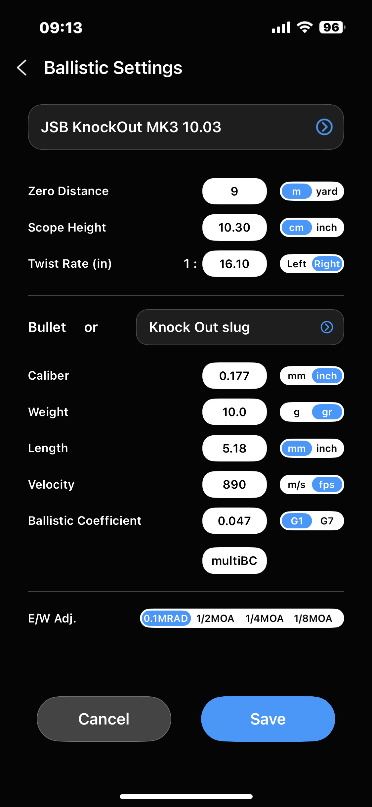Switch zero distance unit to yard

coord(327,191)
